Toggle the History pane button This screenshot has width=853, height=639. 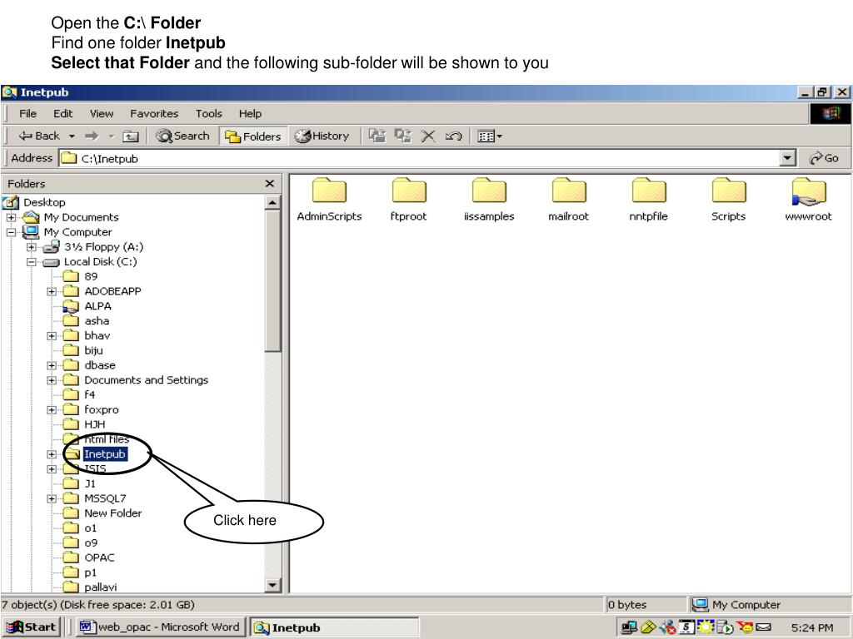tap(322, 136)
